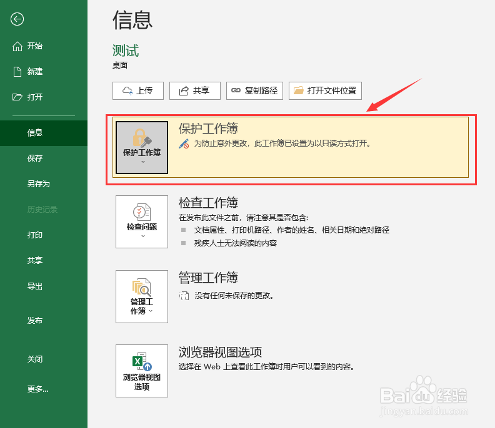
Task: Click the pencil no-edit read-only icon
Action: click(184, 143)
